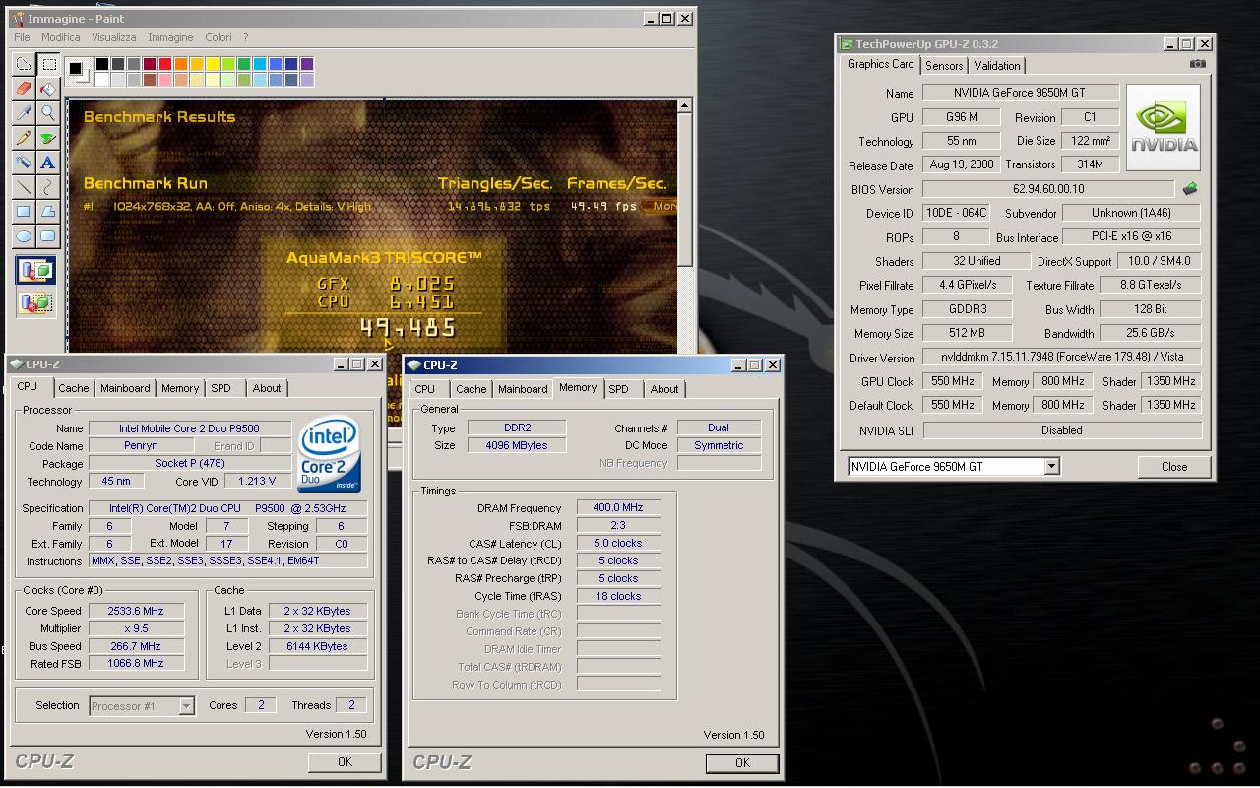
Task: Open the GPU selection dropdown in GPU-Z
Action: pos(1051,466)
